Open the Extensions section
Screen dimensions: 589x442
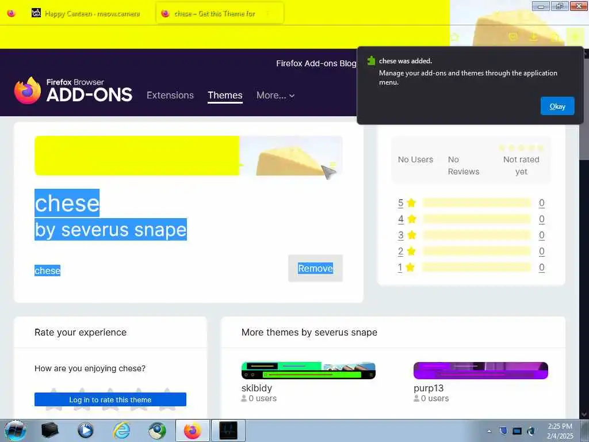tap(170, 95)
